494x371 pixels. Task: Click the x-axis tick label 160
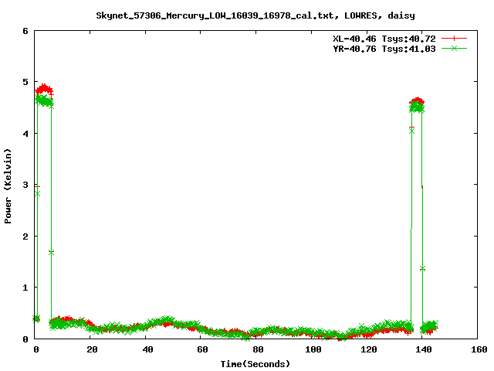pyautogui.click(x=479, y=349)
